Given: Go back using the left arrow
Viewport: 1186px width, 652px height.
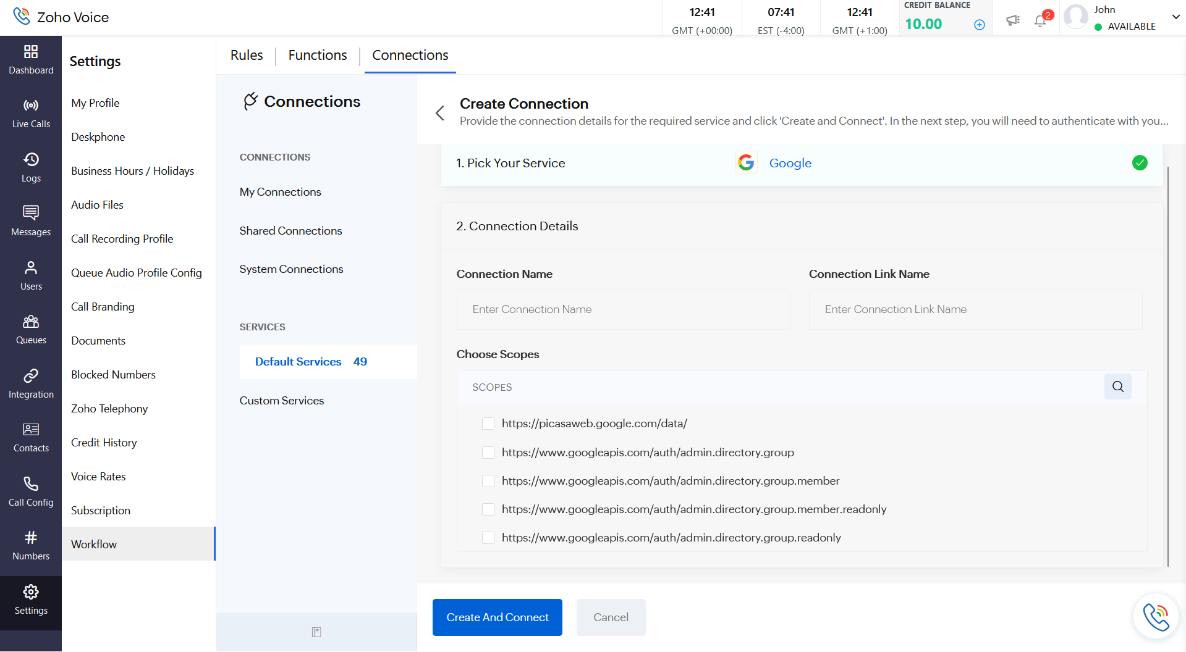Looking at the screenshot, I should pos(440,113).
